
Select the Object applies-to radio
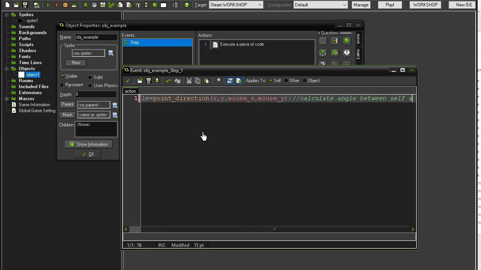click(x=305, y=81)
